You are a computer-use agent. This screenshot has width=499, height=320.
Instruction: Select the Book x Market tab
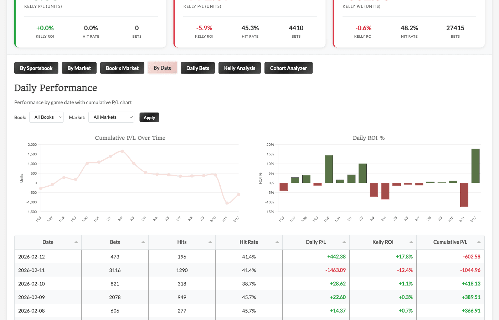pos(122,68)
